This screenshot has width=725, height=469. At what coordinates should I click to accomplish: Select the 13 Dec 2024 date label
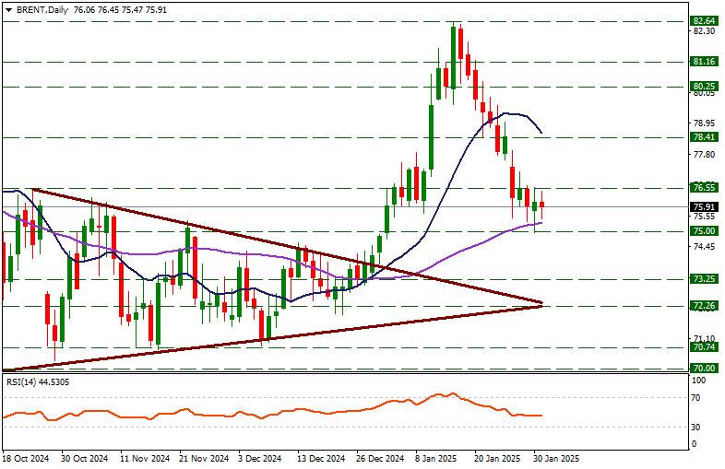coord(321,459)
